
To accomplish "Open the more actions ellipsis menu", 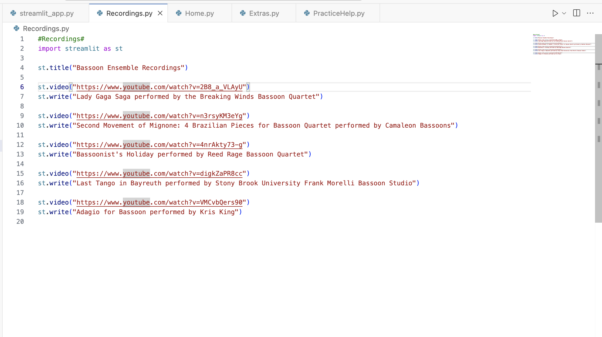I will point(590,13).
